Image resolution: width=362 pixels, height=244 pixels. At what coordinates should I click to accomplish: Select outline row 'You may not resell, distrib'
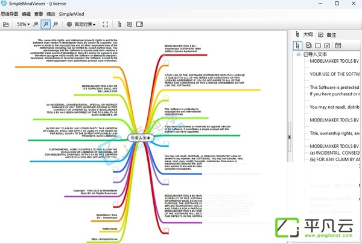334,107
